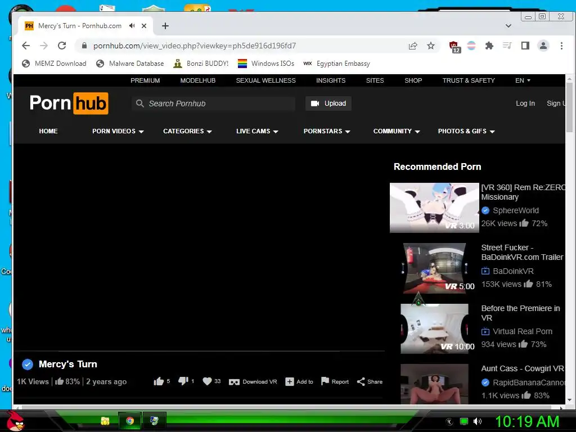Viewport: 576px width, 432px height.
Task: Open the red shield extension with badge 12
Action: pyautogui.click(x=454, y=46)
